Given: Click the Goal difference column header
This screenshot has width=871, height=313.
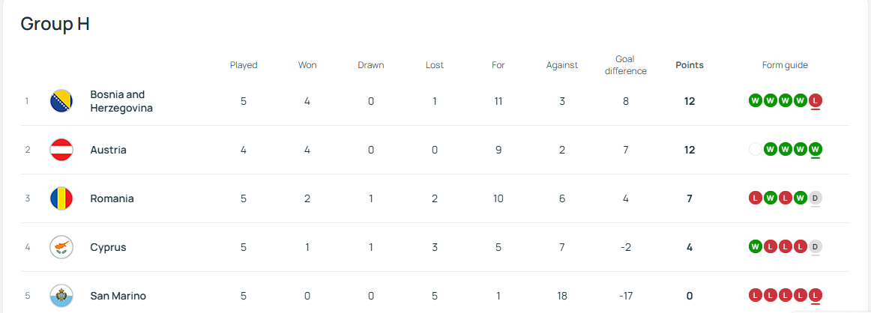Looking at the screenshot, I should pyautogui.click(x=625, y=65).
